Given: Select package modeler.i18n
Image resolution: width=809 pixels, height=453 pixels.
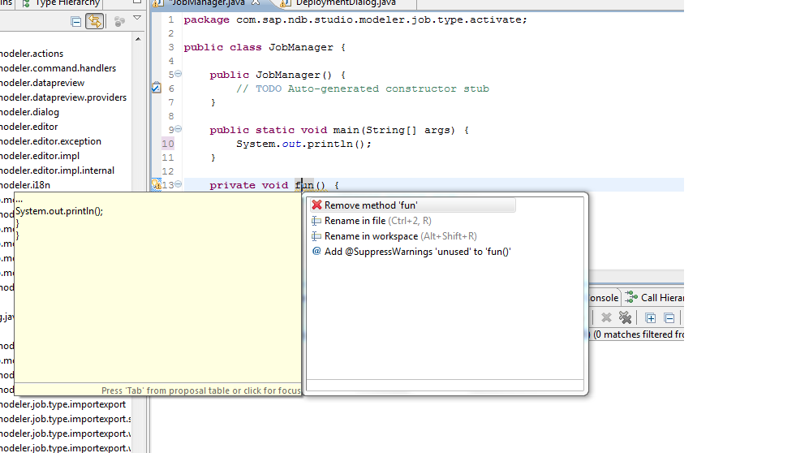Looking at the screenshot, I should tap(25, 185).
